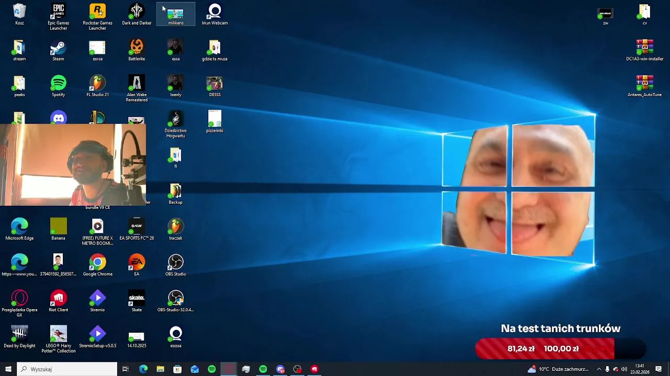Launch Dziedzictwo Hogwartu game shortcut
Viewport: 670px width, 376px height.
click(175, 124)
